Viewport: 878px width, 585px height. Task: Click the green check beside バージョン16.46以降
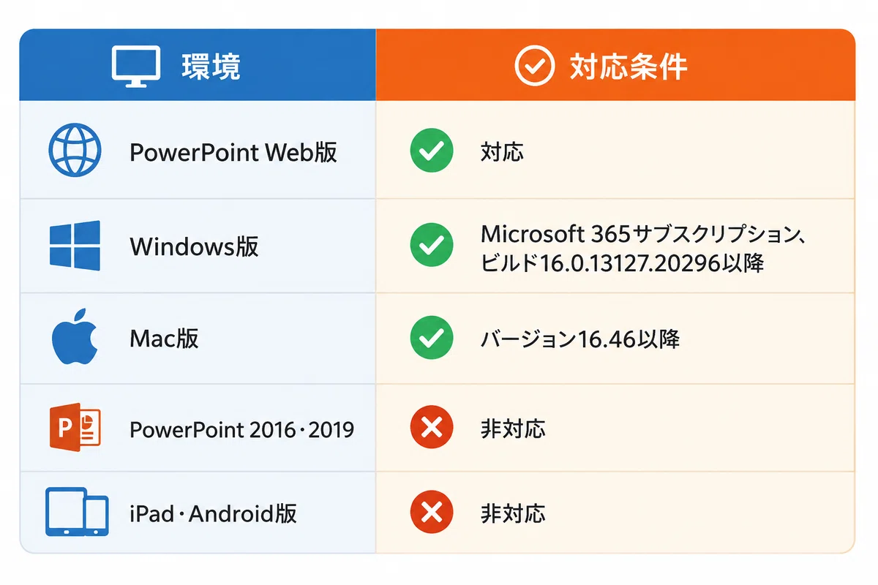click(432, 338)
